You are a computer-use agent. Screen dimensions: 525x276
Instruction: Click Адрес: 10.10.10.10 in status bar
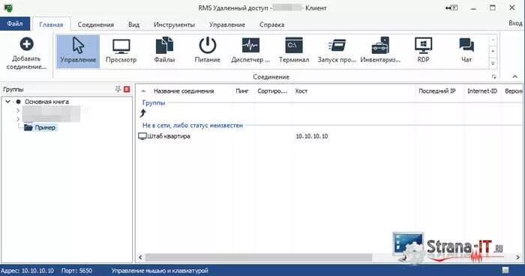point(28,270)
